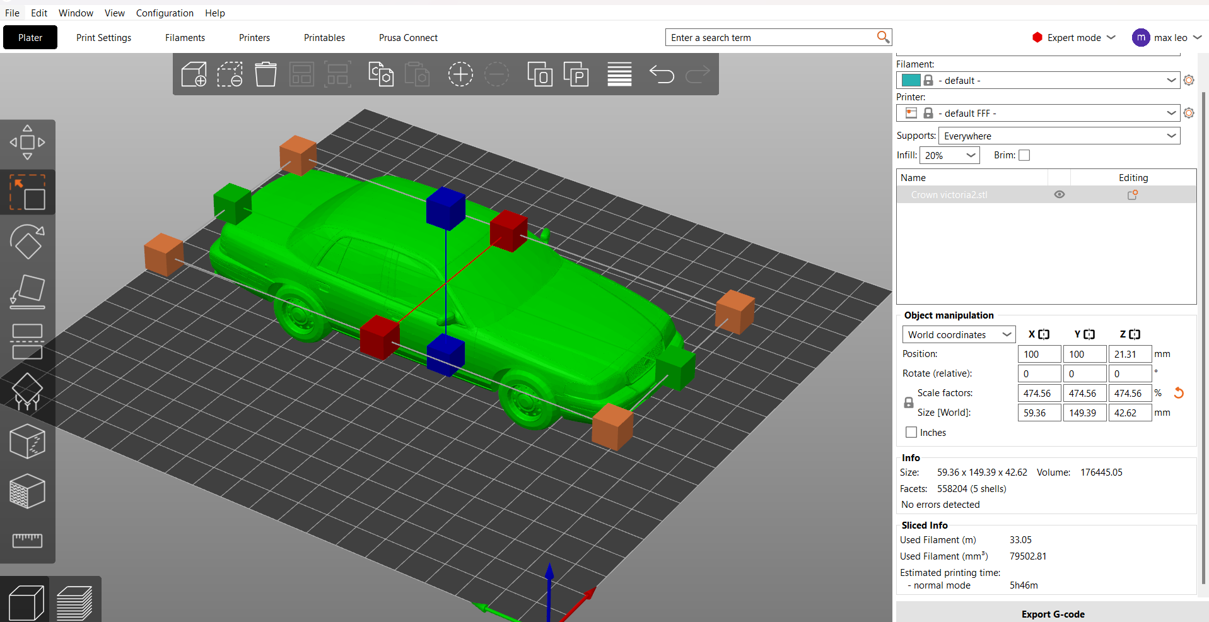Click the user avatar circle

click(x=1141, y=37)
